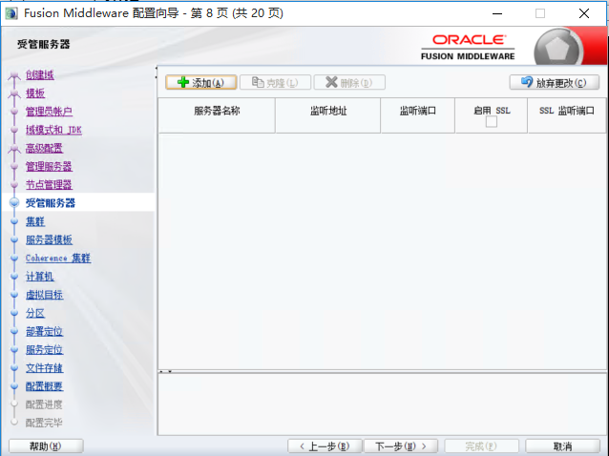Image resolution: width=609 pixels, height=456 pixels.
Task: Click the blue undo arrow icon on 放弃更改
Action: (x=527, y=82)
